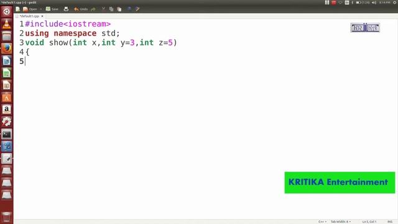The height and width of the screenshot is (224, 398).
Task: Close the default1.cpp tab
Action: [42, 16]
